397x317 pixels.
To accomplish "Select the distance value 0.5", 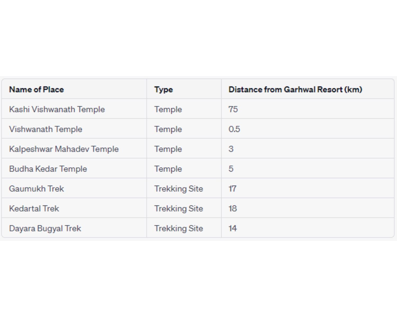I will point(234,129).
